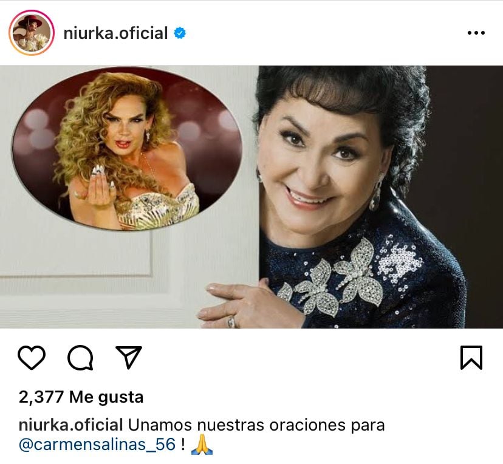Like the post with the heart icon
The width and height of the screenshot is (503, 464).
click(x=32, y=357)
